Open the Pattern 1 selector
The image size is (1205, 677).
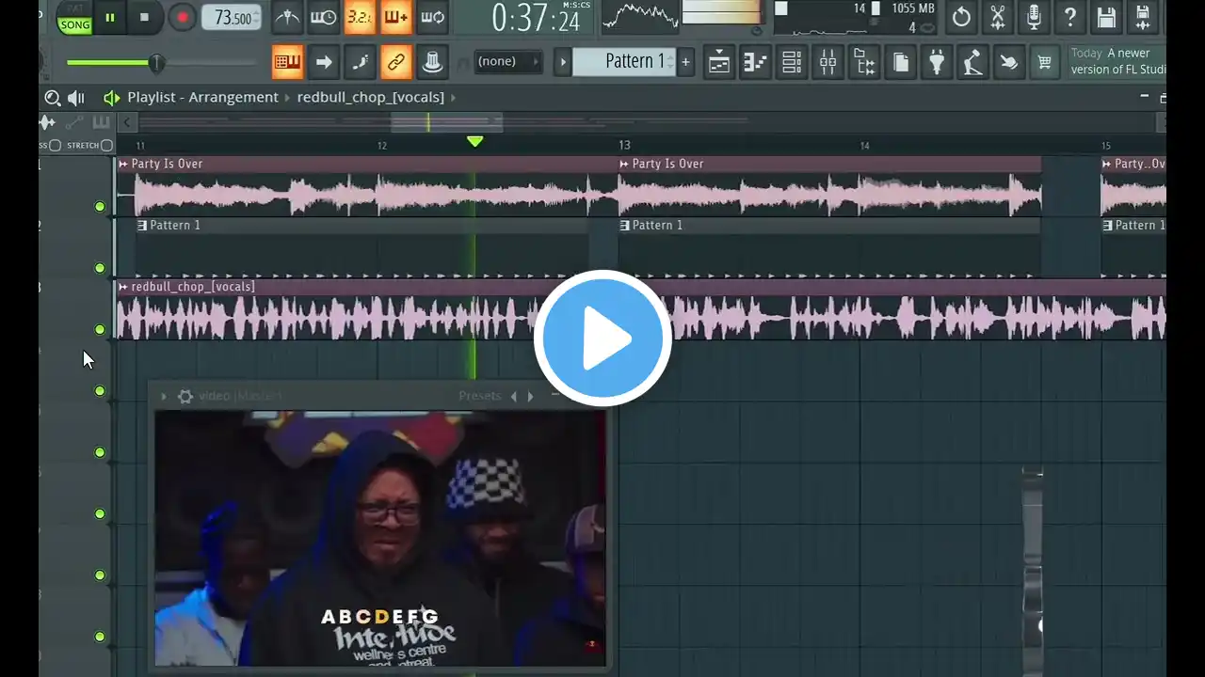[x=624, y=62]
